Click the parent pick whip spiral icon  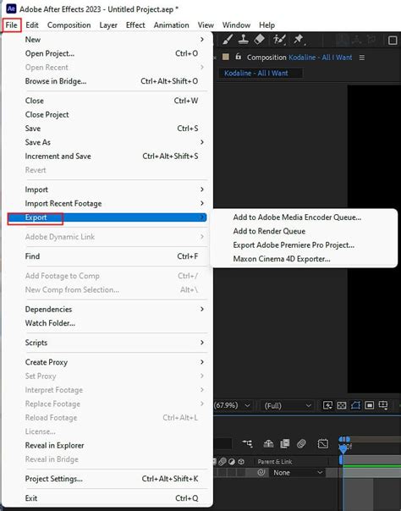click(261, 472)
